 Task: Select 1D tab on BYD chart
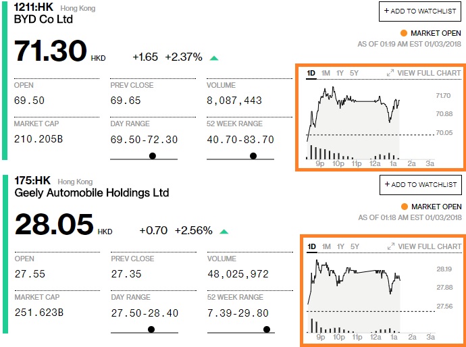click(x=311, y=73)
